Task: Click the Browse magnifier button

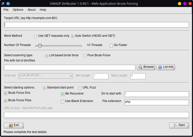Action: [146, 67]
